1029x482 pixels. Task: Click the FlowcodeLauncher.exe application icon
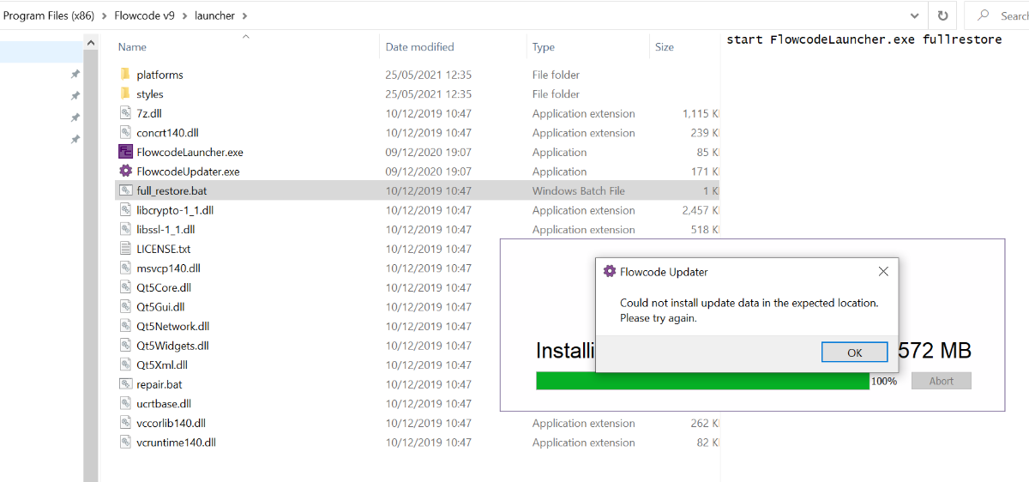point(125,152)
